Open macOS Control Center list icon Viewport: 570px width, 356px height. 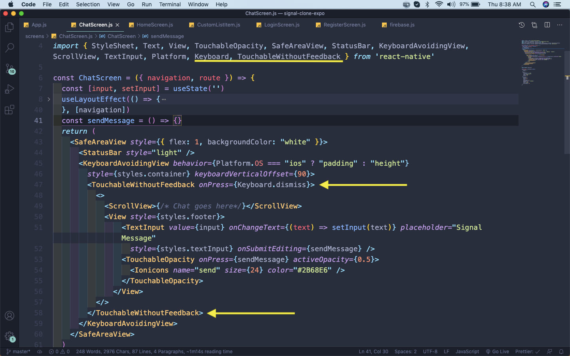(x=558, y=4)
